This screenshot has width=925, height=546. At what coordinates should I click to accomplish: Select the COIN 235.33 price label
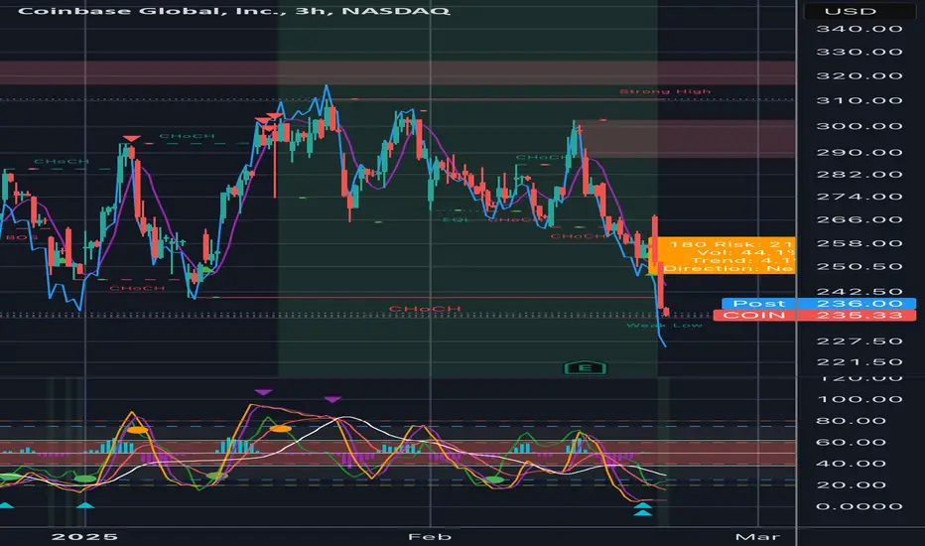(815, 316)
